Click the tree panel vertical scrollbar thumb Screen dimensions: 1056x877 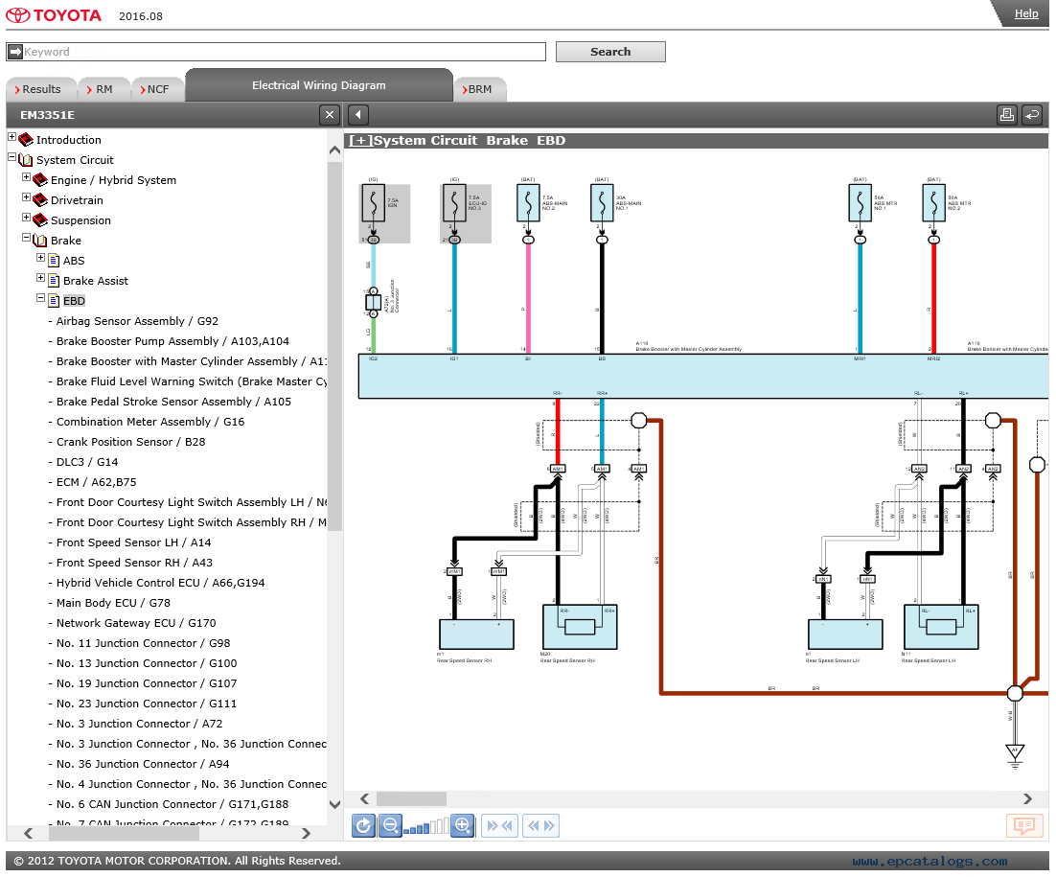[x=334, y=347]
